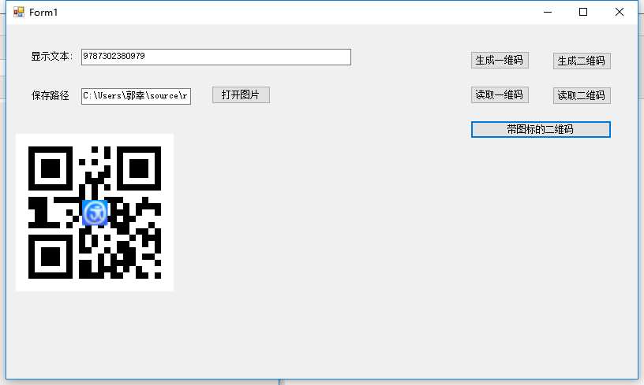The height and width of the screenshot is (385, 644).
Task: Click the 带图标的二维码 button
Action: click(541, 129)
